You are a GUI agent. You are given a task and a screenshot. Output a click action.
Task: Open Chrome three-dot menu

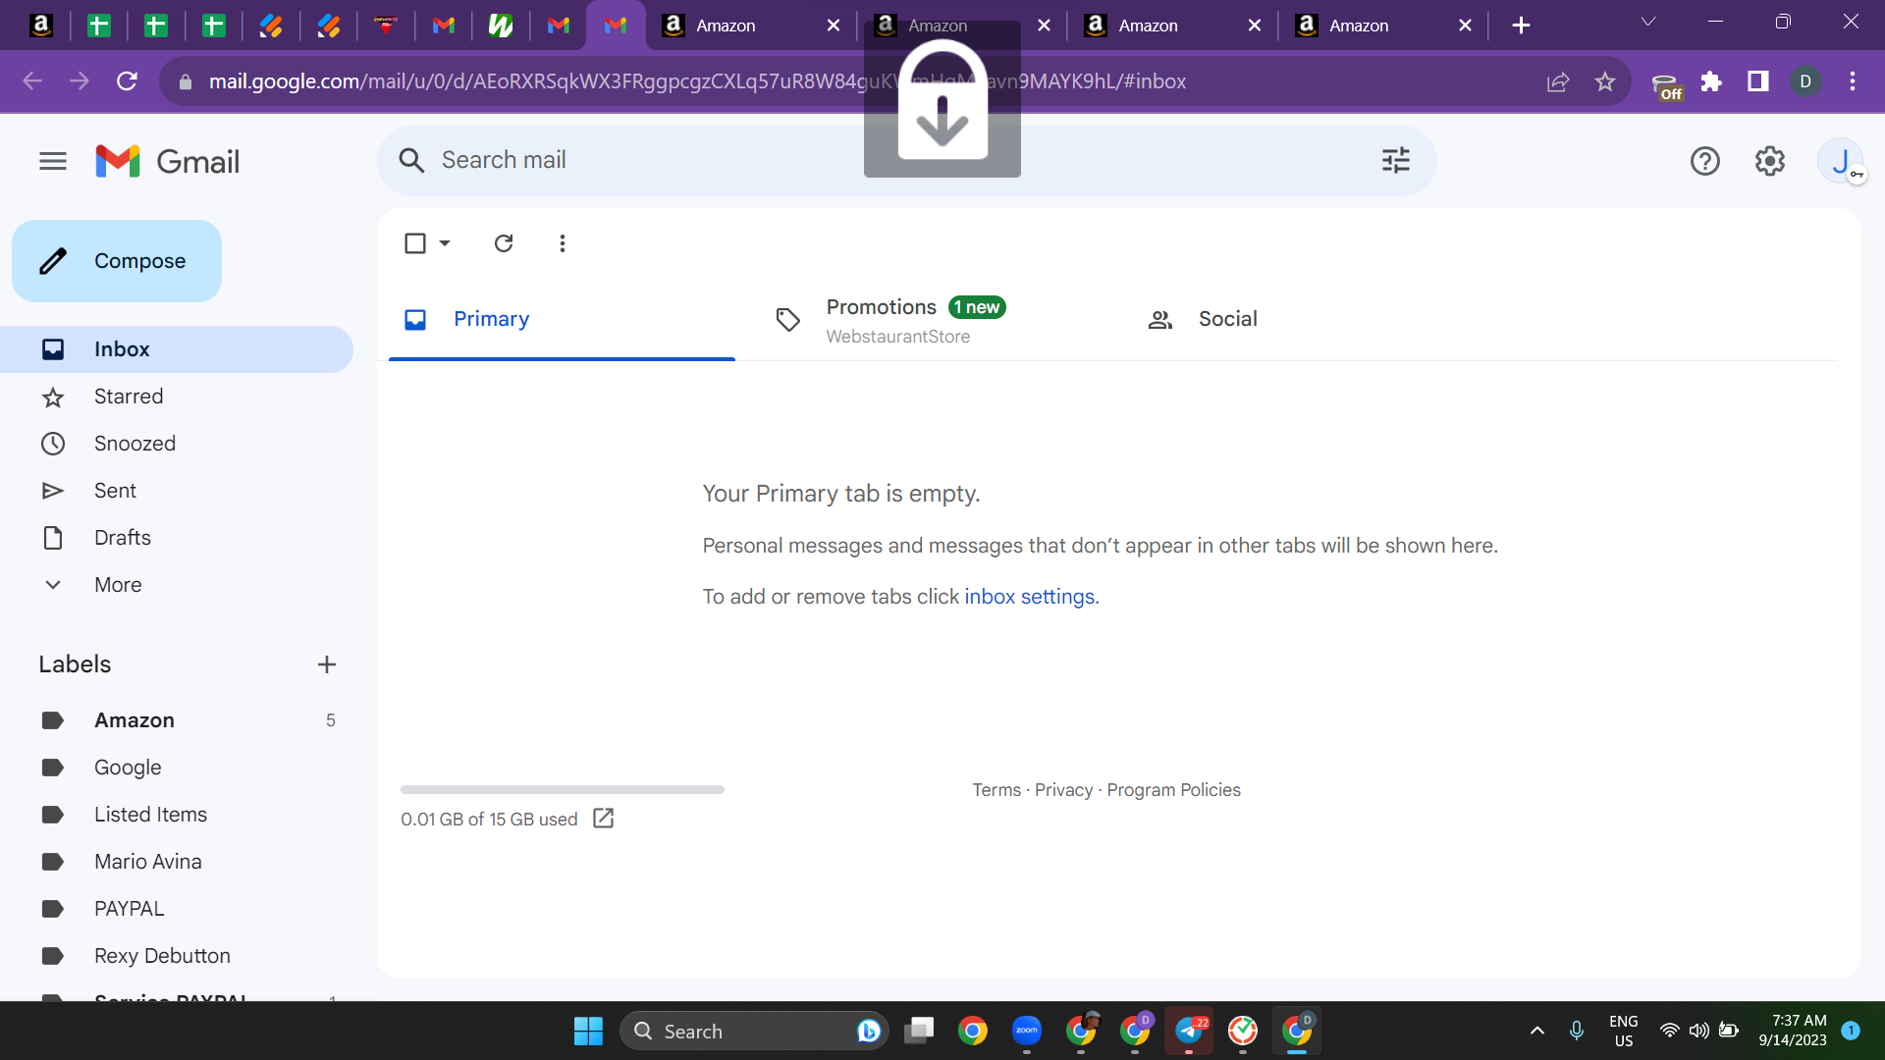coord(1853,81)
